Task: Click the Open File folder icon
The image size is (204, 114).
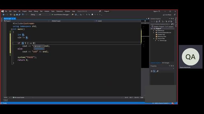Action: click(14, 15)
